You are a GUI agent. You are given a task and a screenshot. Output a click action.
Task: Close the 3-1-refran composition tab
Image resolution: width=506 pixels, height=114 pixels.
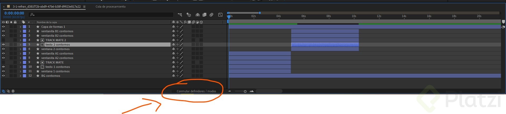pyautogui.click(x=4, y=7)
